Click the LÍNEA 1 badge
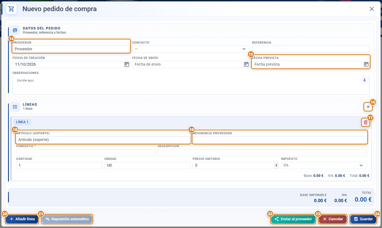 (x=22, y=122)
